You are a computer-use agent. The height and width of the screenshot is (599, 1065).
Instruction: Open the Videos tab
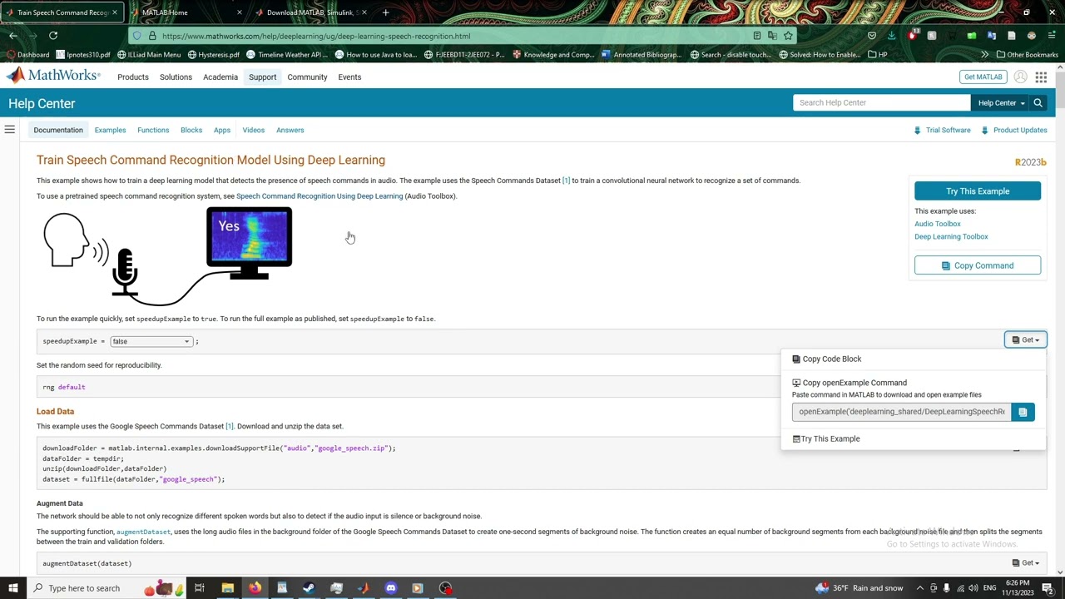[x=254, y=130]
